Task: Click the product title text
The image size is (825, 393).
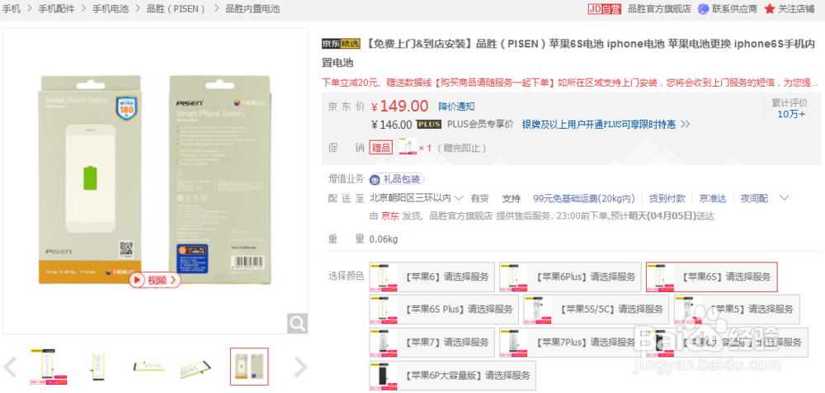Action: [568, 53]
